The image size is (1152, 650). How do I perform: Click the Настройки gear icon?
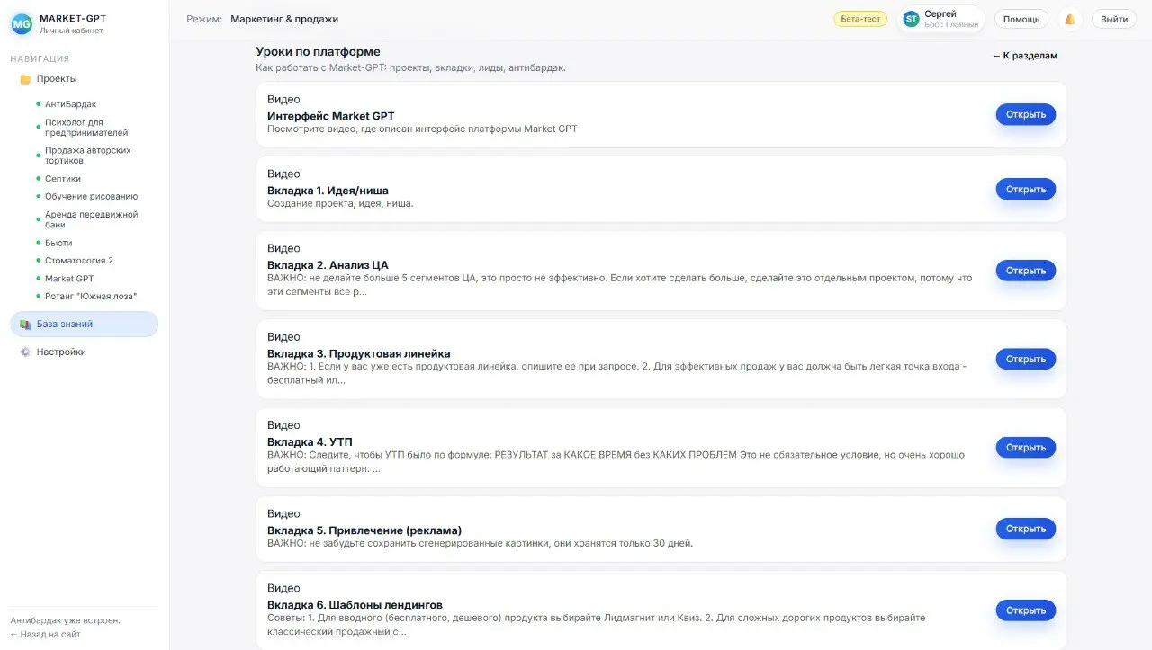[x=25, y=352]
